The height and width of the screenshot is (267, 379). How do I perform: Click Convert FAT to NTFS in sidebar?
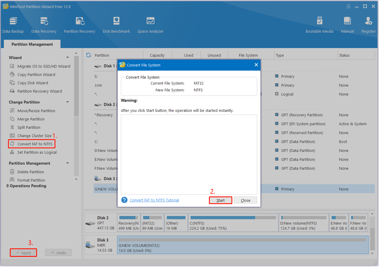coord(32,144)
